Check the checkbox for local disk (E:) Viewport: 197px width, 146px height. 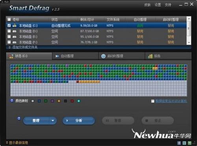[x=9, y=36]
